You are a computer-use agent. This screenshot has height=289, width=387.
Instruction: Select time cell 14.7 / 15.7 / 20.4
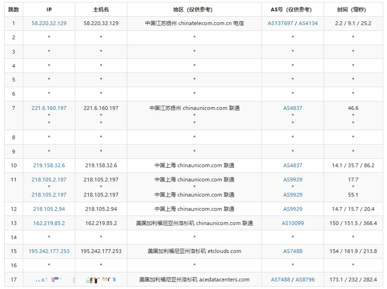(x=353, y=209)
